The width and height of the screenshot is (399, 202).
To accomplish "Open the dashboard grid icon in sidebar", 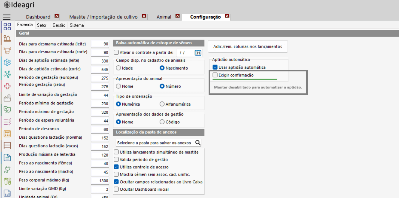I will (7, 26).
